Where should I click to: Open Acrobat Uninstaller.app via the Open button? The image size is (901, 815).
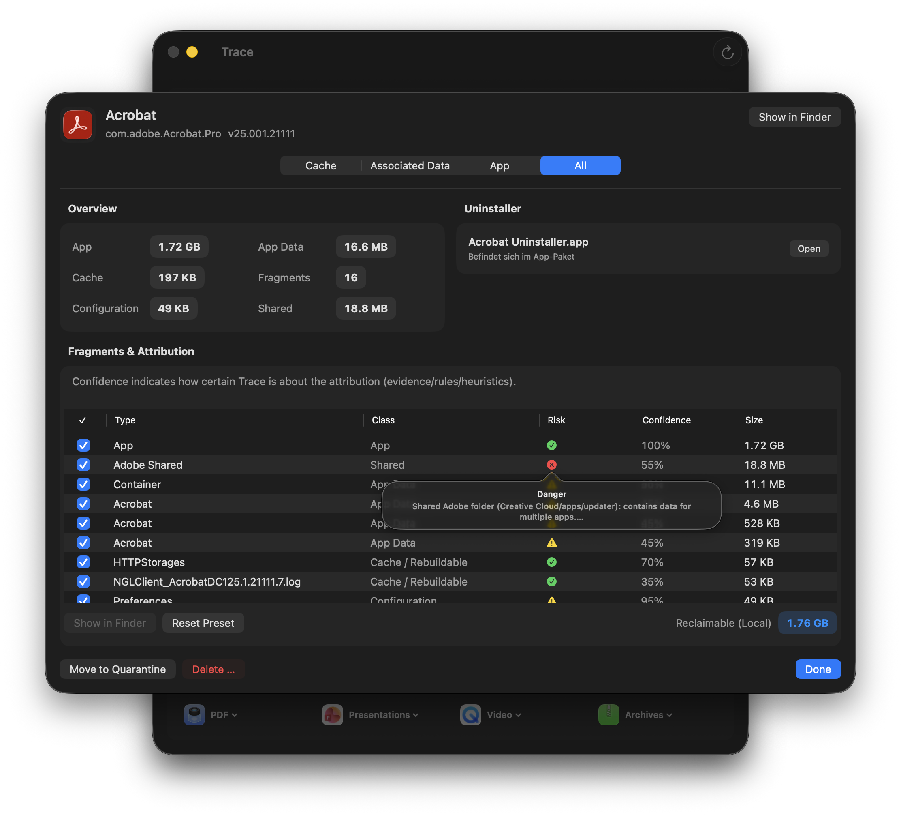[x=809, y=248]
